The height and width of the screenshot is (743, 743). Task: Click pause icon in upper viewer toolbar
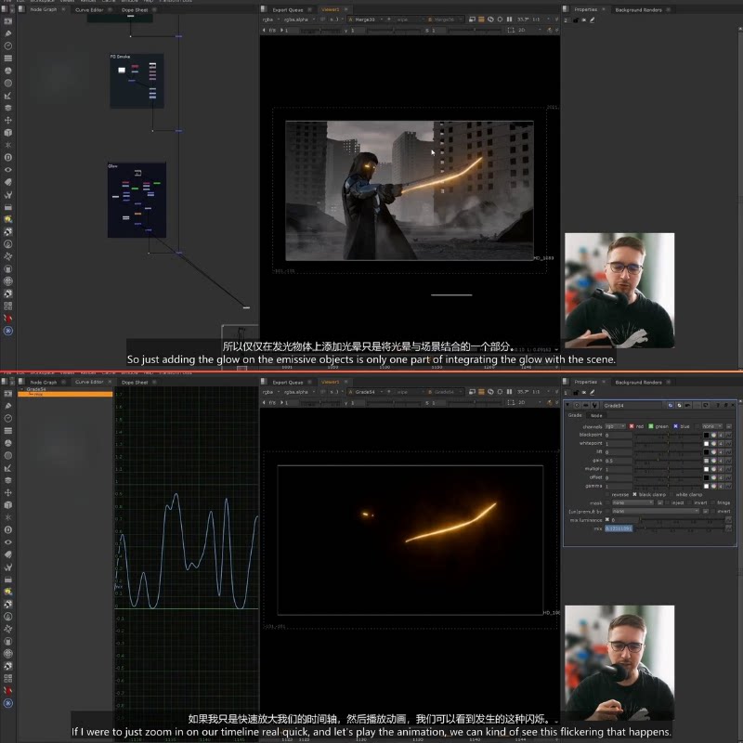509,20
